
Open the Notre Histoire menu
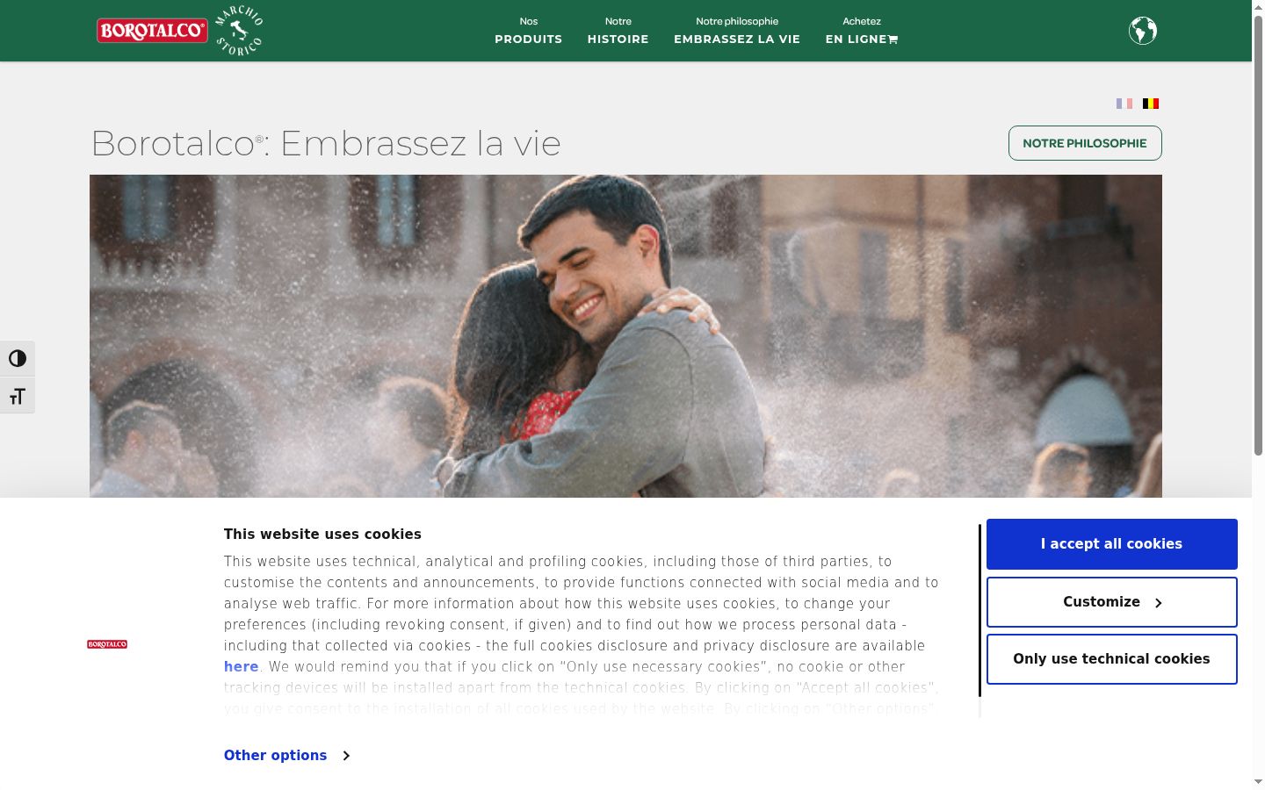[x=618, y=31]
